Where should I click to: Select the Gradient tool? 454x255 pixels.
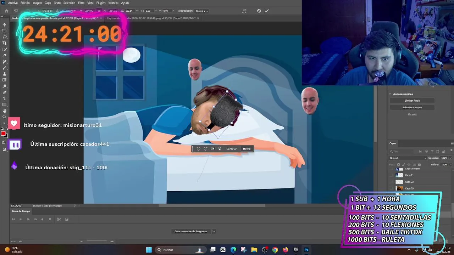pos(5,80)
